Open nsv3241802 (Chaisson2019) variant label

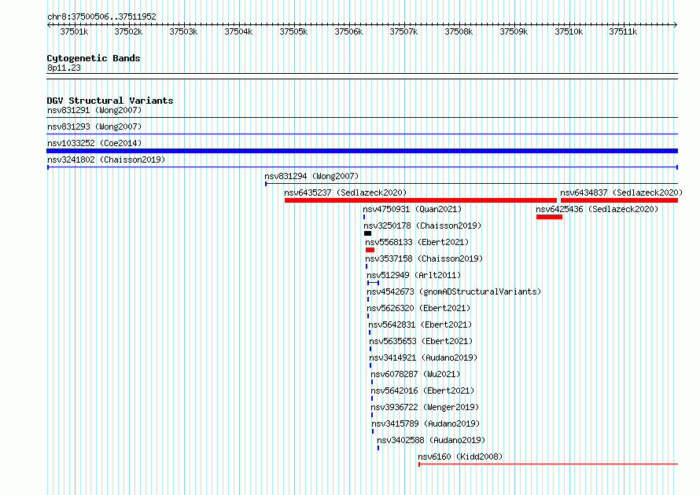tap(106, 159)
